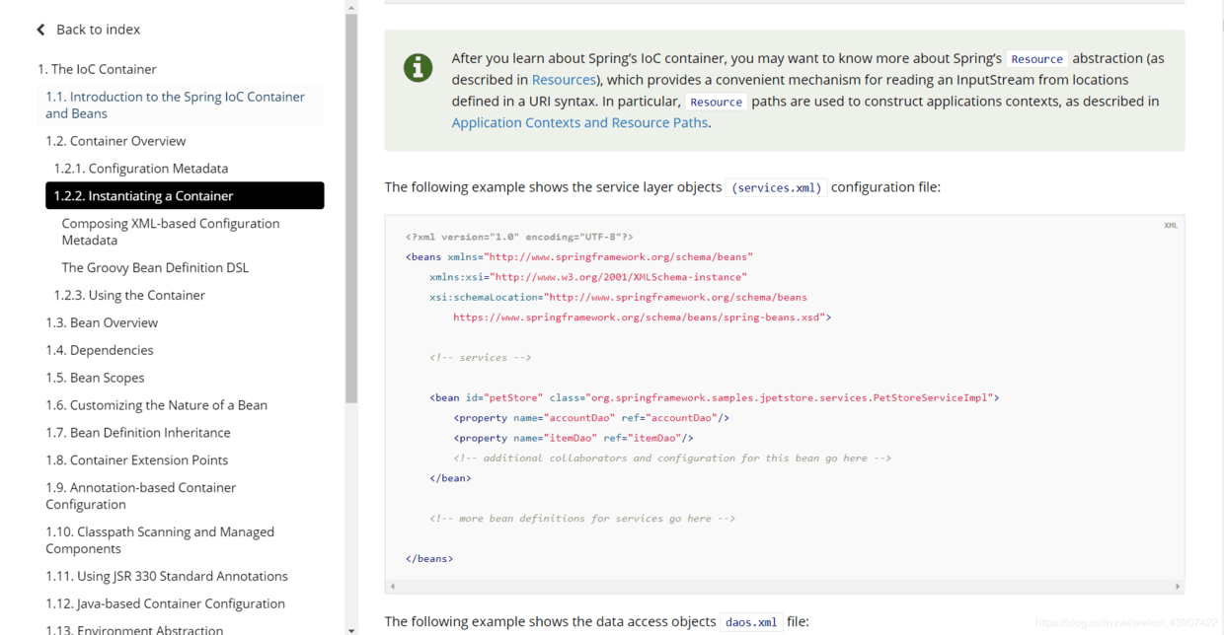
Task: Select the highlighted 1.2.2. Instantiating a Container
Action: tap(185, 196)
